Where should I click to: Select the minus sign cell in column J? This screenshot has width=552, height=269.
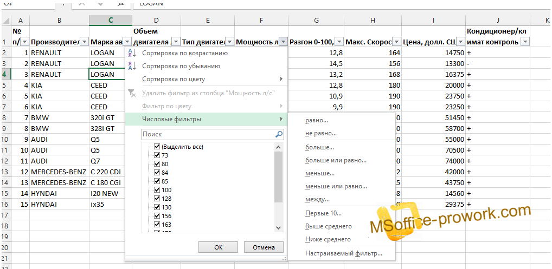click(498, 63)
